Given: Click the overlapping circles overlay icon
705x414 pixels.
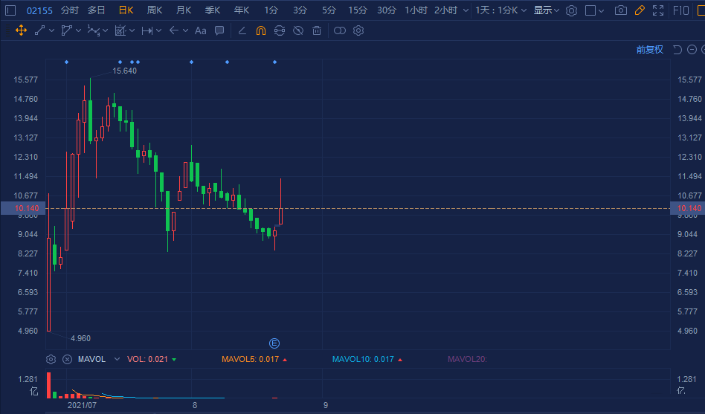Looking at the screenshot, I should click(x=340, y=30).
